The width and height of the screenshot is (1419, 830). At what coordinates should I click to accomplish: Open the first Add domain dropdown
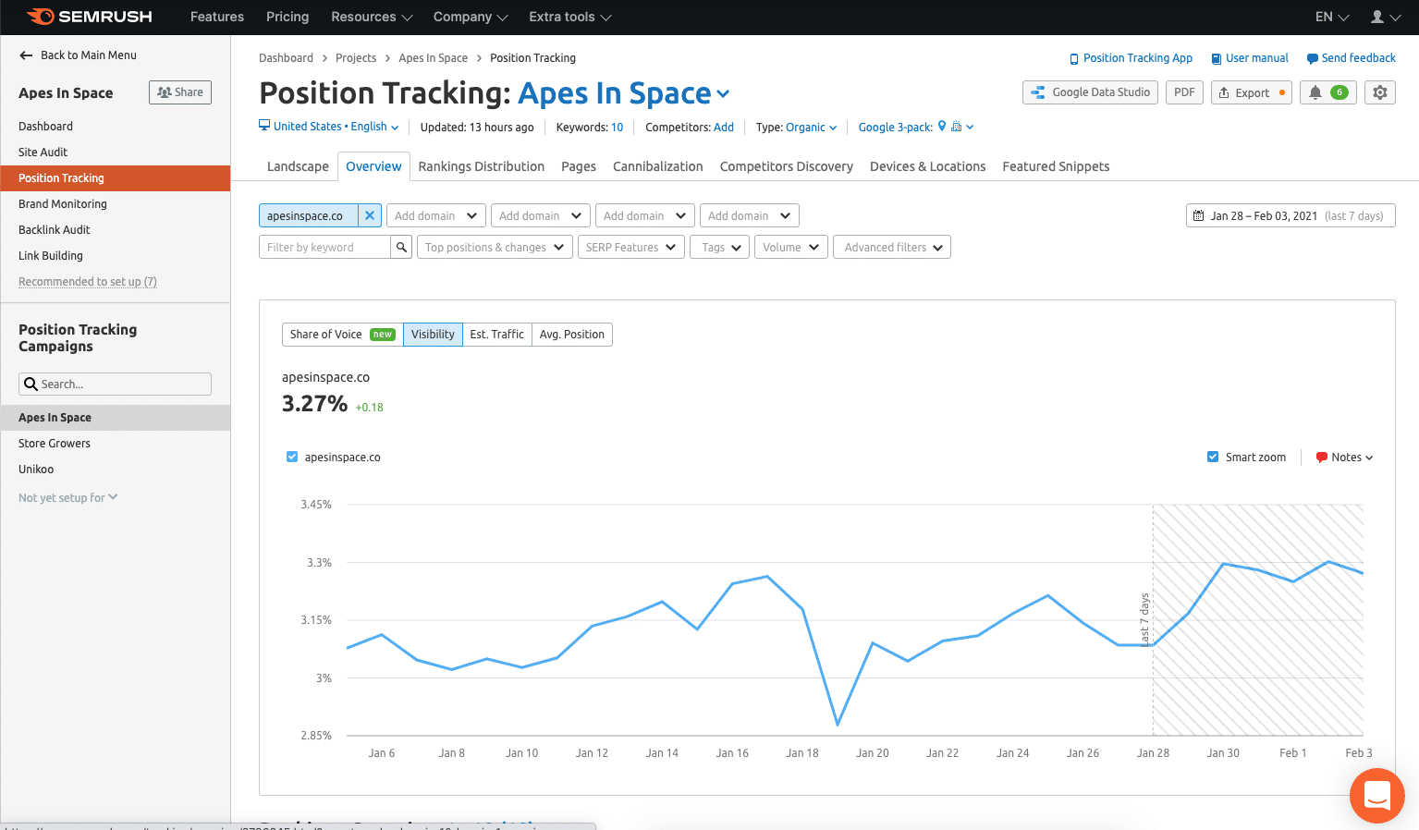[436, 215]
